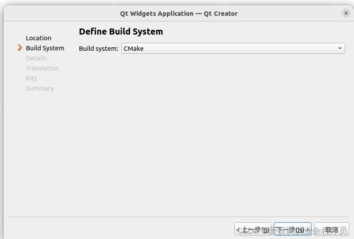Open the Build system CMake dropdown
Image resolution: width=354 pixels, height=239 pixels.
pos(233,49)
